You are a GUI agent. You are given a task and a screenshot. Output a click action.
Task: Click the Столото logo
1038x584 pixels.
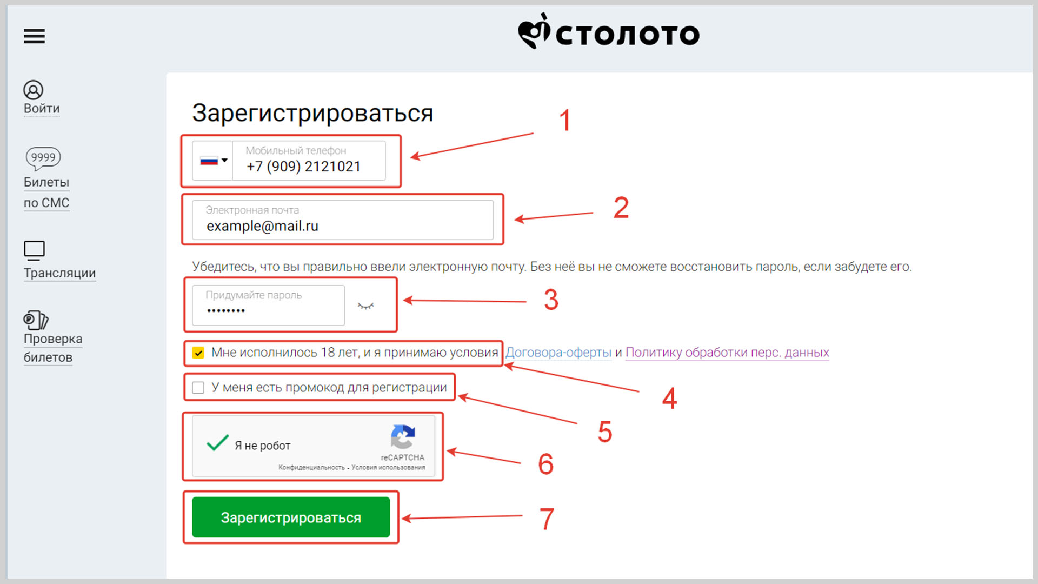pyautogui.click(x=609, y=32)
